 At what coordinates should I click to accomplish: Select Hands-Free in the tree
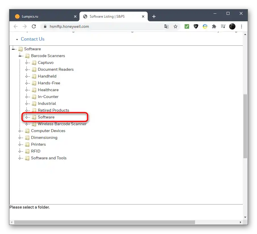49,83
